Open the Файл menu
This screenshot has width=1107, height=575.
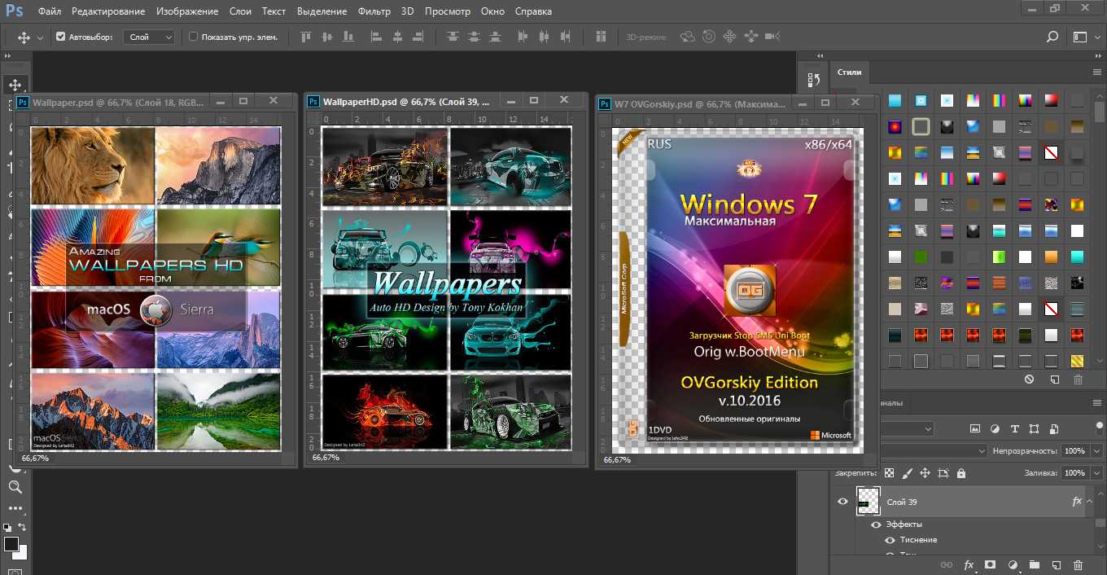tap(49, 11)
